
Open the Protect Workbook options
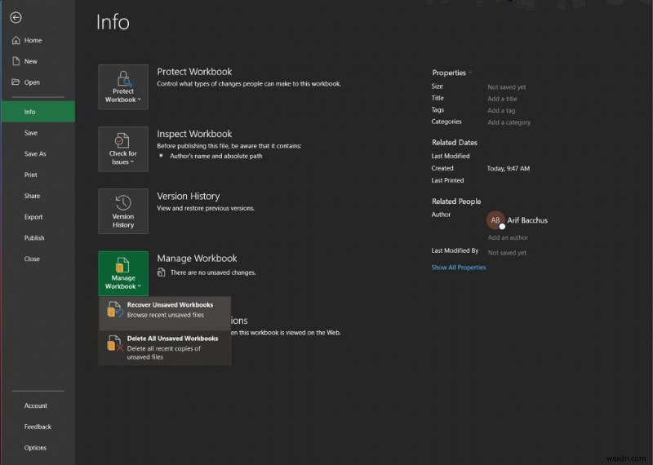coord(123,87)
